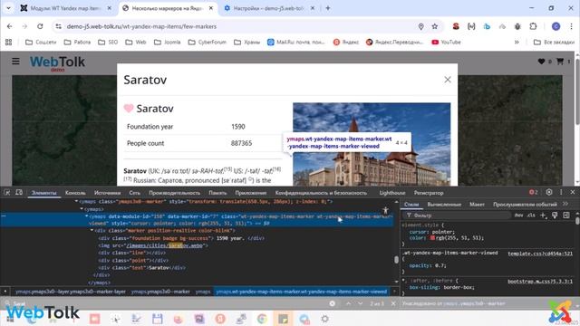The image size is (580, 326).
Task: Open the hamburger menu on WebTolk page
Action: tap(15, 62)
